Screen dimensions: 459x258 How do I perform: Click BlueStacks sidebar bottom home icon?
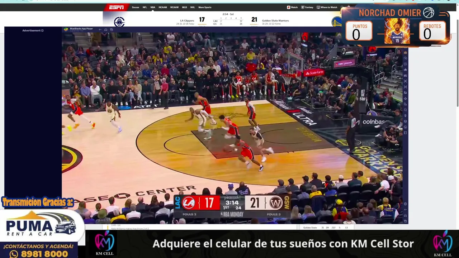[x=405, y=215]
